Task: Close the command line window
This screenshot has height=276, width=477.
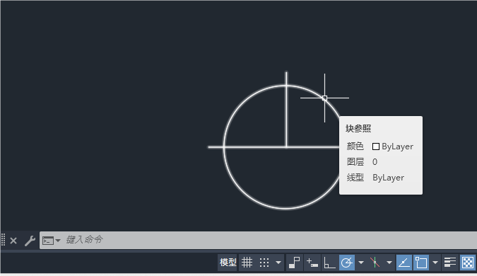Action: 13,241
